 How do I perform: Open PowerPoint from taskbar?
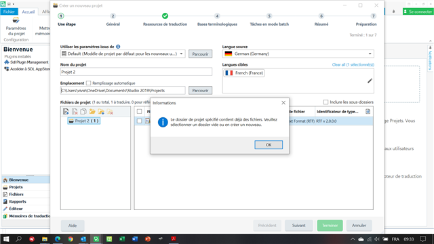coord(148,239)
